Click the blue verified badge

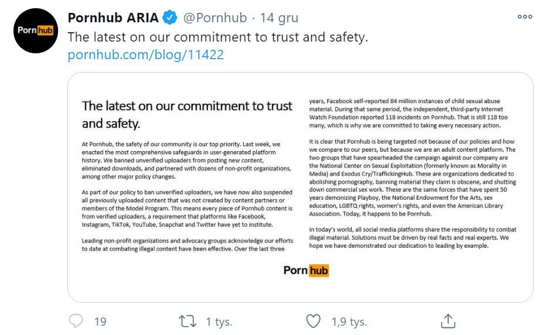[x=170, y=18]
